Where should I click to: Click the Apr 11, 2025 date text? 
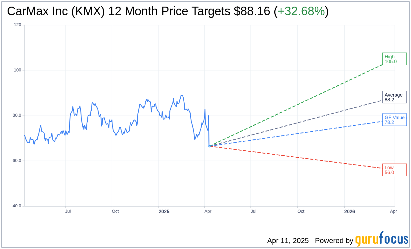[288, 241]
